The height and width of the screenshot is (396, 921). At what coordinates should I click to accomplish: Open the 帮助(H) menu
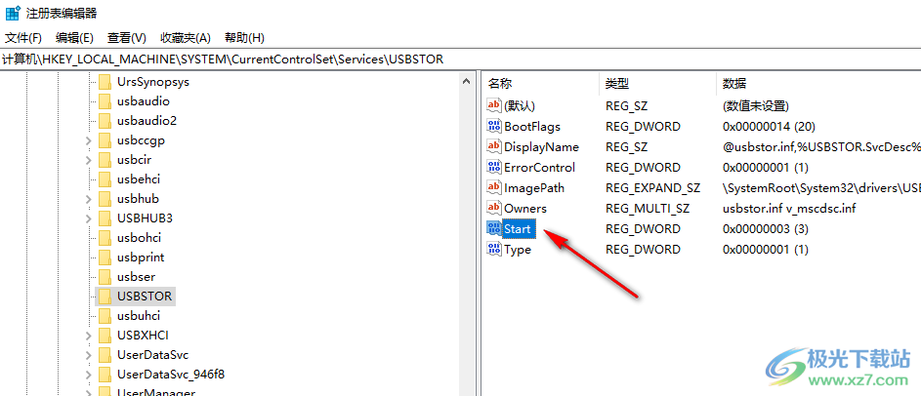click(245, 38)
